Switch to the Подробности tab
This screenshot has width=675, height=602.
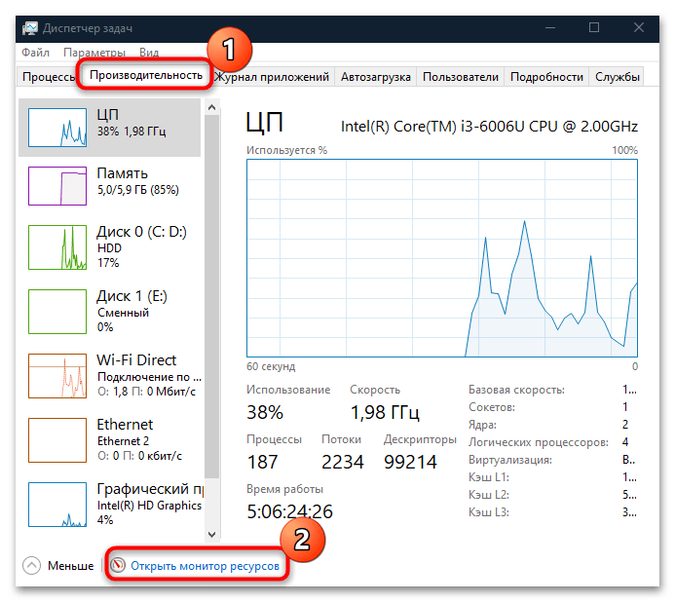pos(546,77)
